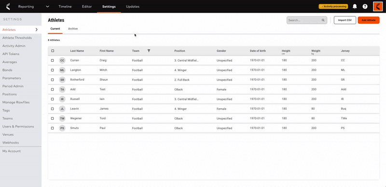Click the IR avatar for Russell

pyautogui.click(x=62, y=99)
